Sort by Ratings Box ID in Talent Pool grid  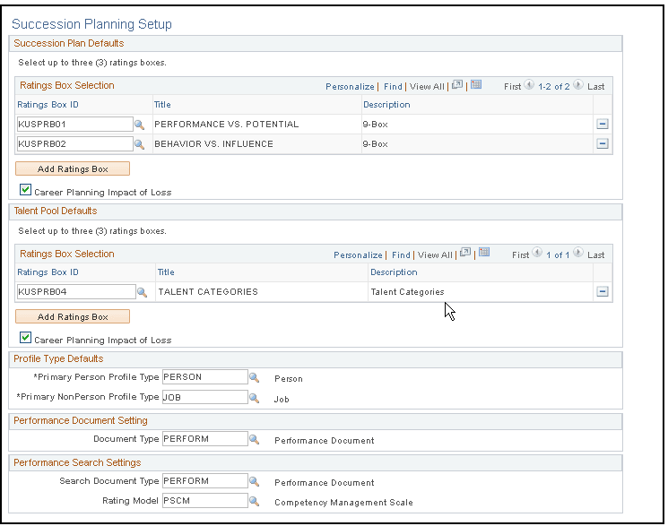pyautogui.click(x=48, y=272)
